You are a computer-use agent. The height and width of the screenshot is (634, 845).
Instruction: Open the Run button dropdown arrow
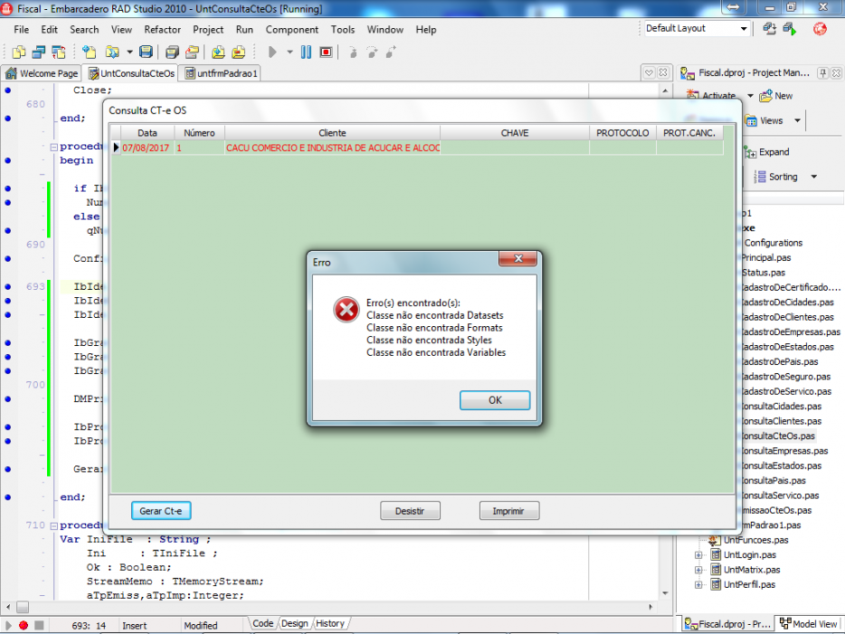pos(290,52)
